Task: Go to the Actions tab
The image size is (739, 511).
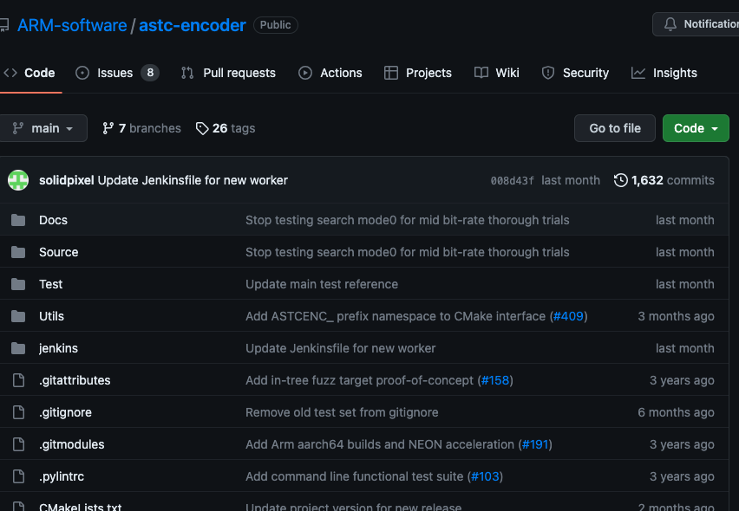Action: point(330,73)
